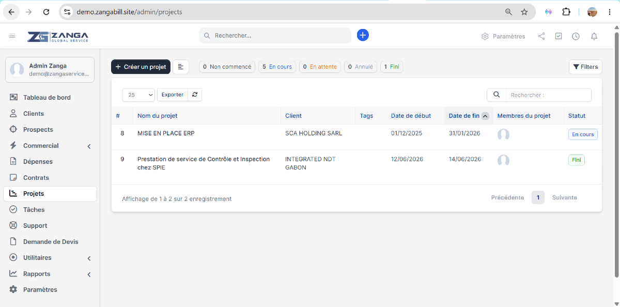
Task: Open client INTEGRATED NDT GABON
Action: [311, 163]
